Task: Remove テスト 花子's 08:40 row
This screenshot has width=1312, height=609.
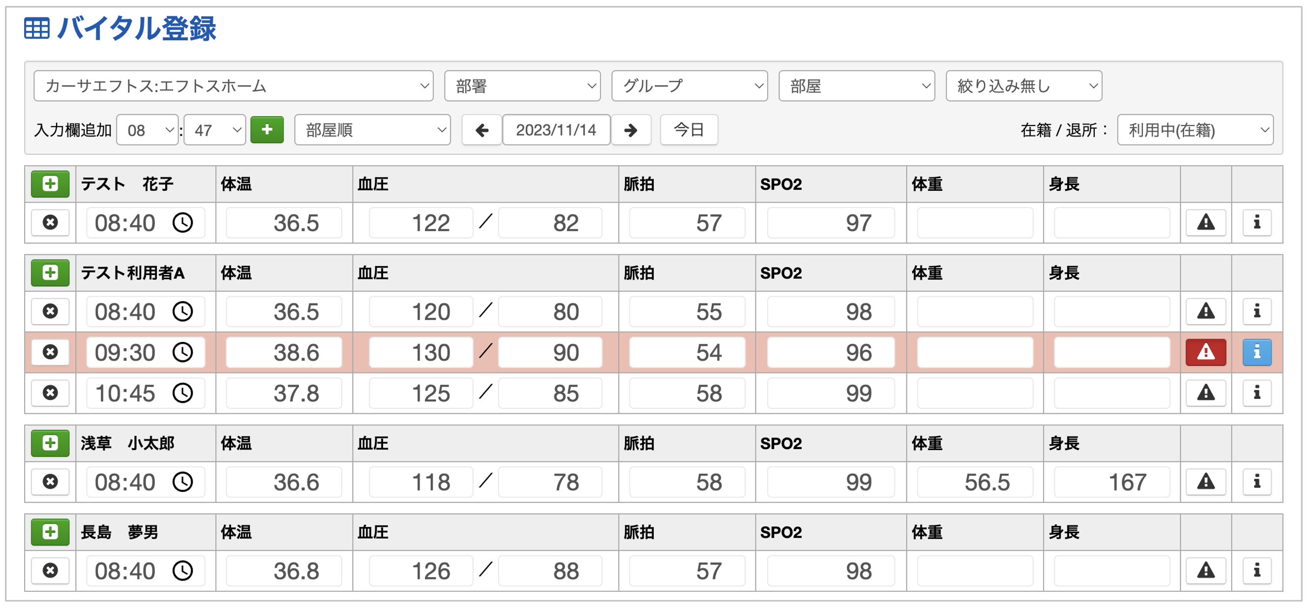Action: pyautogui.click(x=50, y=223)
